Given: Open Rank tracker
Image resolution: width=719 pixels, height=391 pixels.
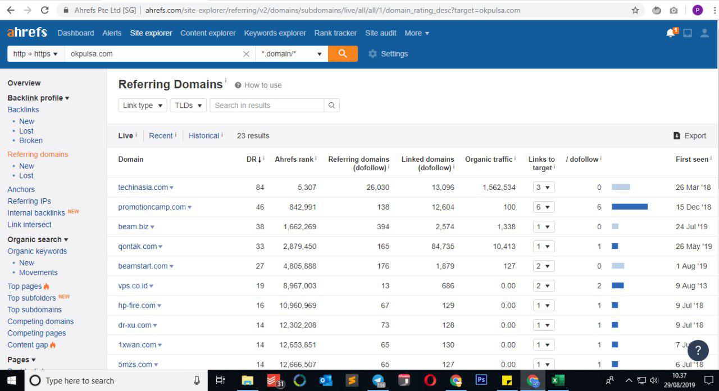Looking at the screenshot, I should tap(335, 33).
